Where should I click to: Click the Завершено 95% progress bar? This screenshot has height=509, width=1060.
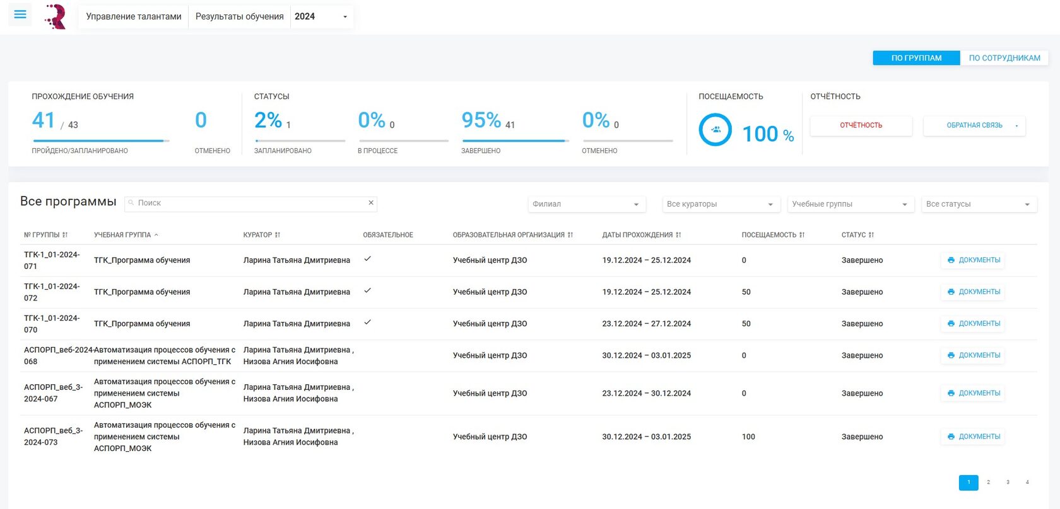(515, 140)
